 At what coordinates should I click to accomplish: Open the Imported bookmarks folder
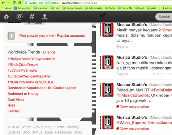pyautogui.click(x=40, y=8)
